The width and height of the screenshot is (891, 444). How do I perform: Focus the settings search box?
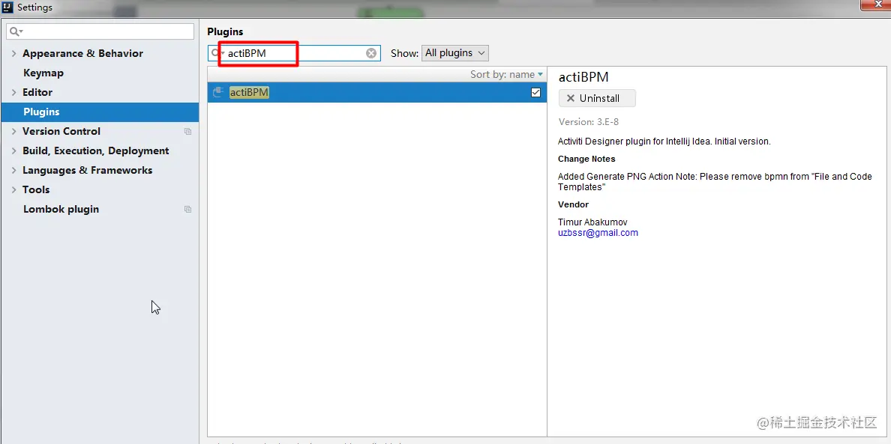(x=100, y=31)
